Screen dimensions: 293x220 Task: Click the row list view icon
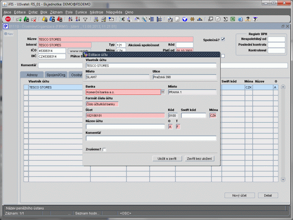point(152,19)
